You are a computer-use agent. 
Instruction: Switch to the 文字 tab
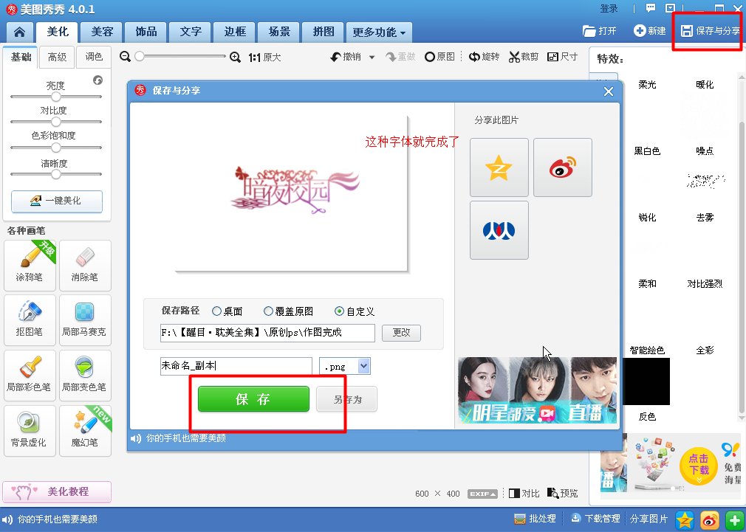tap(191, 32)
